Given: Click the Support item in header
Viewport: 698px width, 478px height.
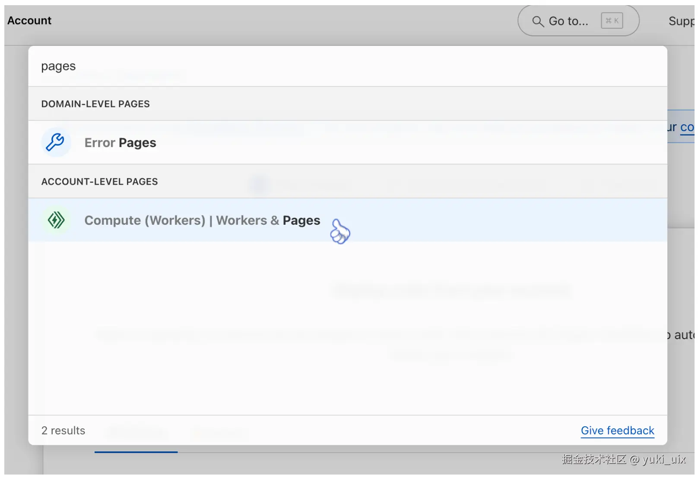Looking at the screenshot, I should [682, 21].
